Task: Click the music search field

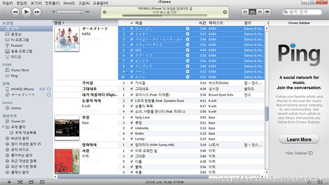Action: (302, 12)
